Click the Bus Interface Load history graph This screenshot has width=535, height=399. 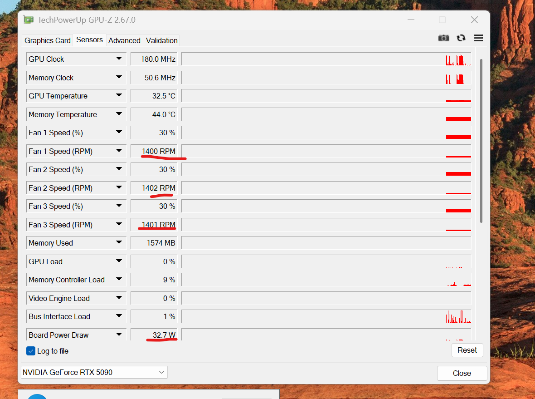pos(326,316)
